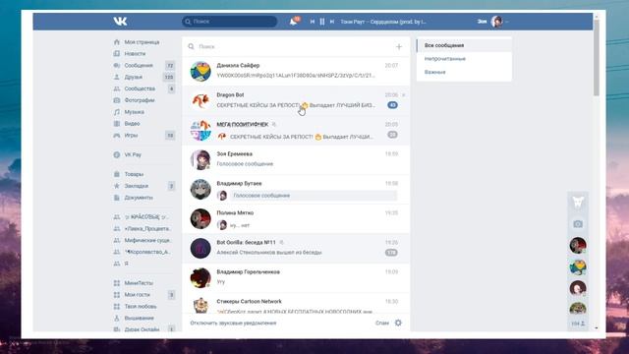Image resolution: width=629 pixels, height=354 pixels.
Task: Open the МЕГА ПОЗИТИФЧЕК group chat
Action: coord(296,131)
